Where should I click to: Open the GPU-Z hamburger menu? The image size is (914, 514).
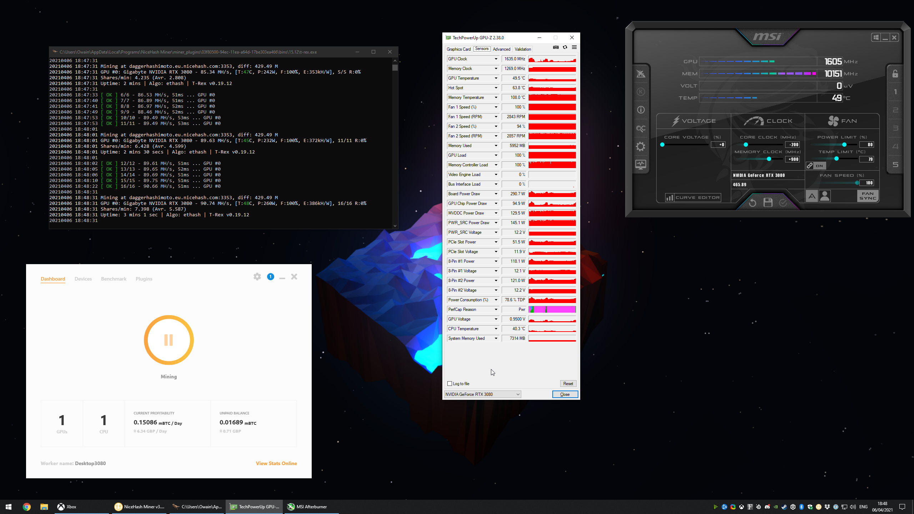574,47
